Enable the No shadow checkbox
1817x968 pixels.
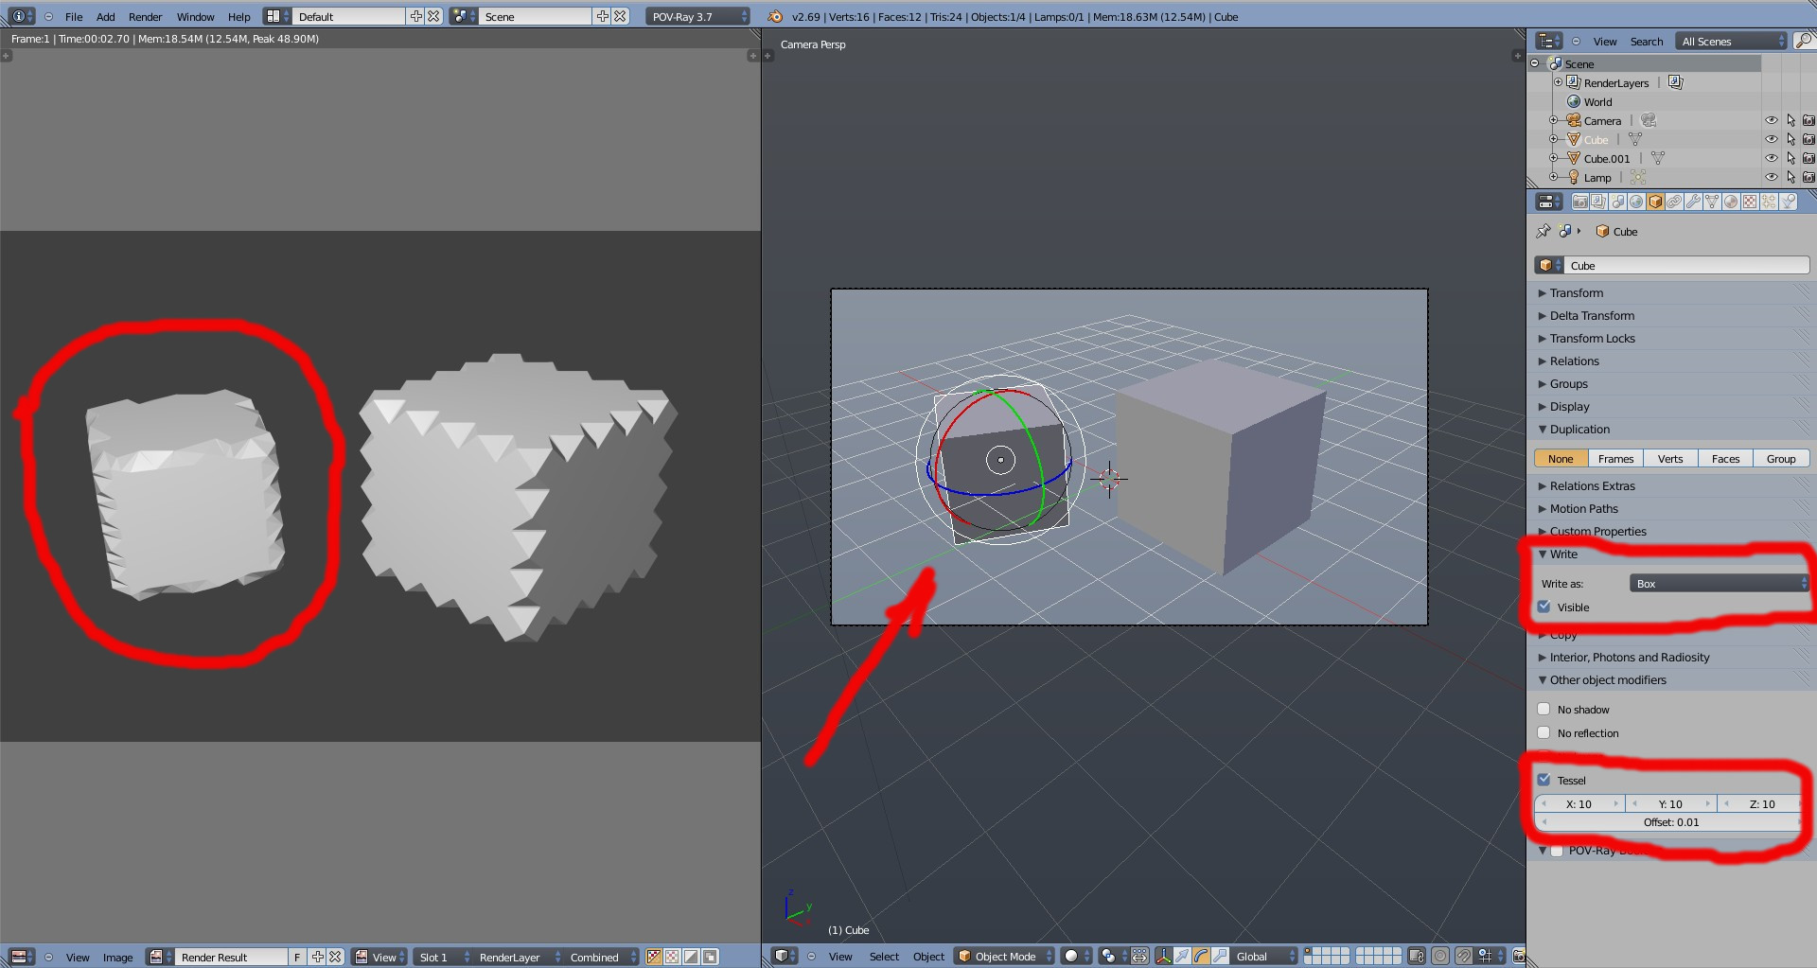(x=1544, y=709)
